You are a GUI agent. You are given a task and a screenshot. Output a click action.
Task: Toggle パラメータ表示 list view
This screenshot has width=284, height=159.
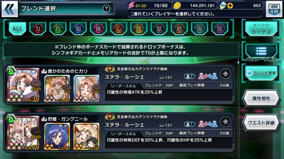(x=261, y=53)
